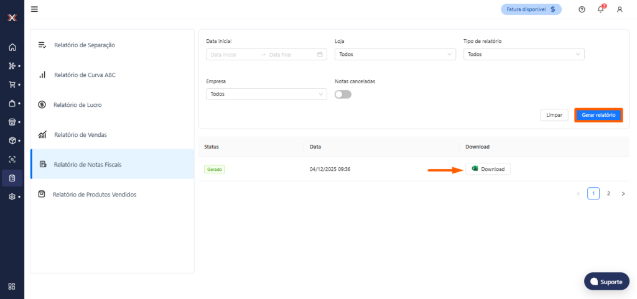Open the user profile icon
Screen dimensions: 637x299
[x=619, y=9]
